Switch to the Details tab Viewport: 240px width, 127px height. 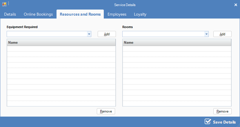10,14
